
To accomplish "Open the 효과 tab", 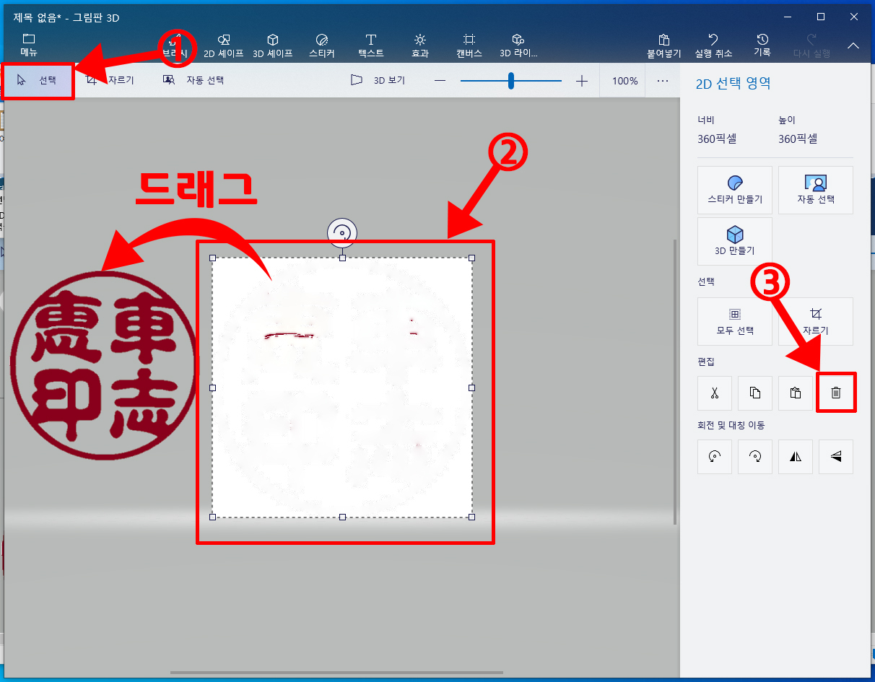I will (420, 45).
